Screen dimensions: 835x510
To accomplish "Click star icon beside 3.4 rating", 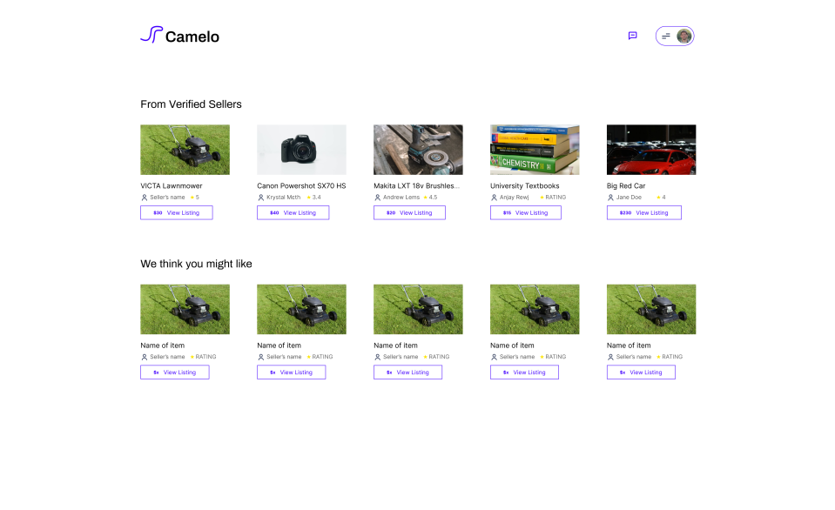I will coord(309,198).
